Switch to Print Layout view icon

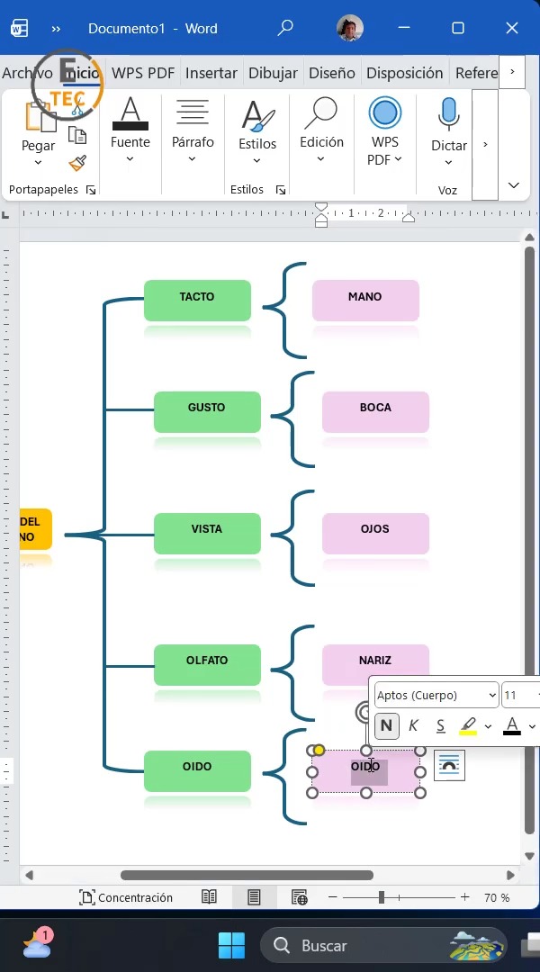click(254, 897)
